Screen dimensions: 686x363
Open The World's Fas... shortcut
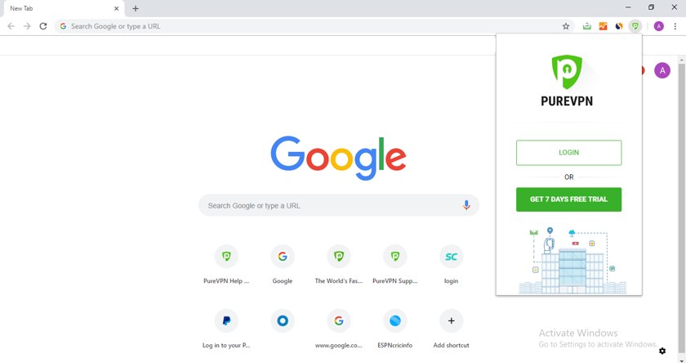point(339,265)
